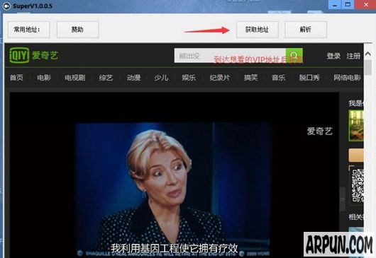Open the sidebar video thumbnail
Viewport: 376px width, 258px height.
click(356, 126)
